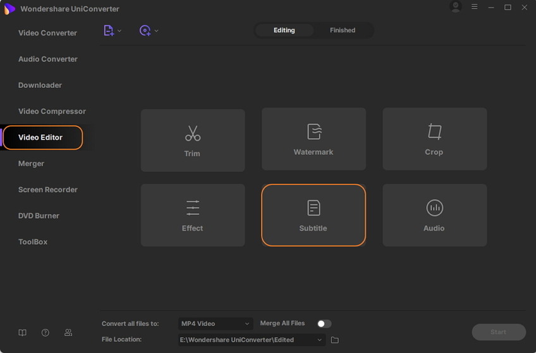Open the Subtitle editor tile
Image resolution: width=536 pixels, height=353 pixels.
click(314, 215)
